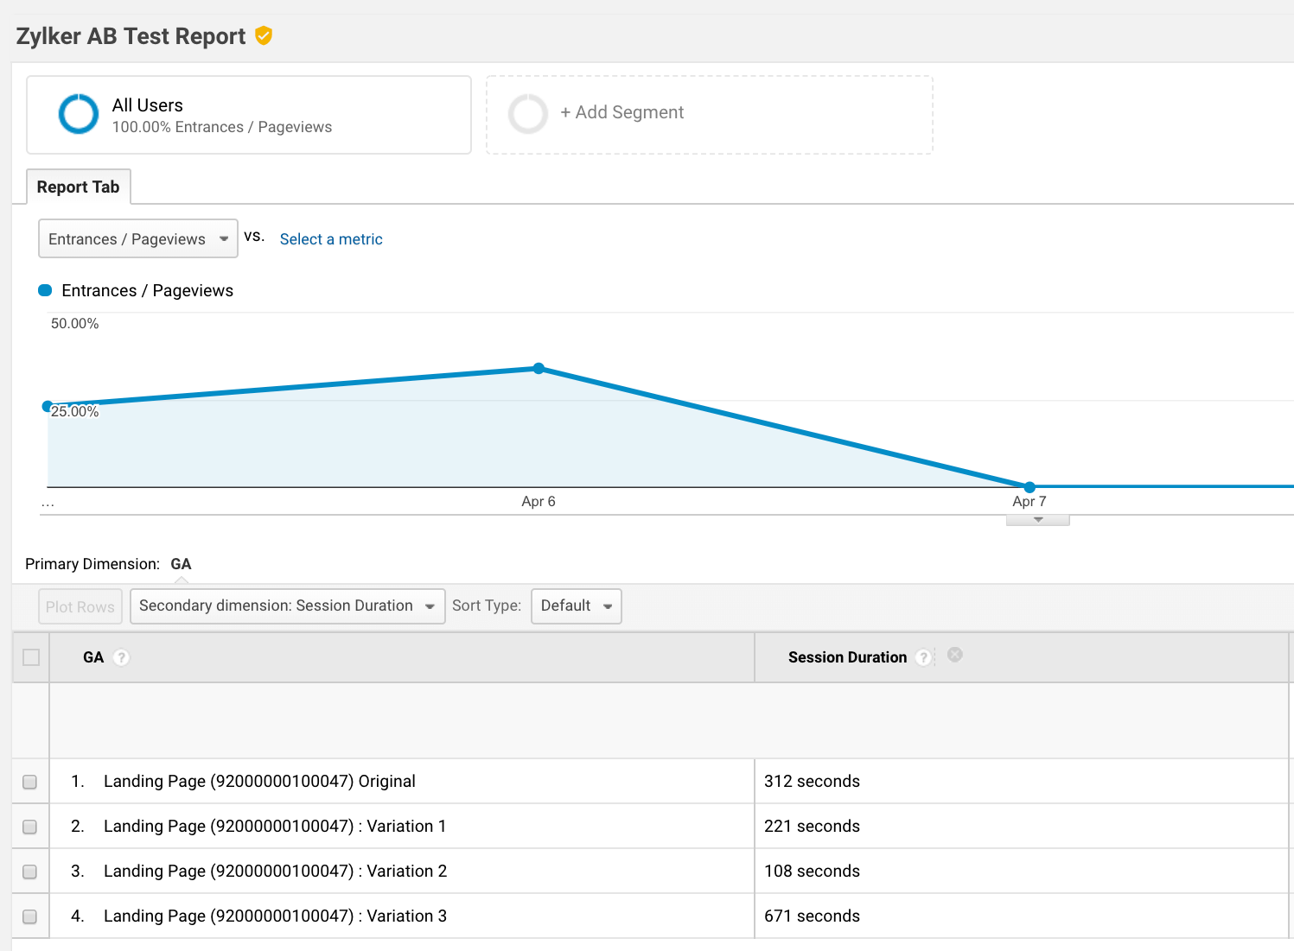Open the Secondary dimension Session Duration dropdown

(x=287, y=606)
